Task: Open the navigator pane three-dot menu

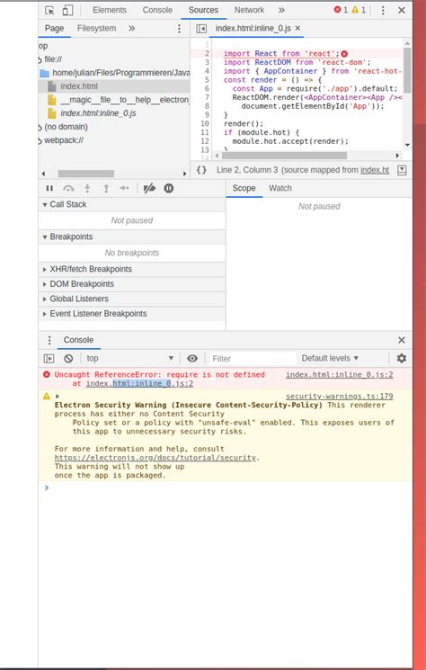Action: click(x=179, y=29)
